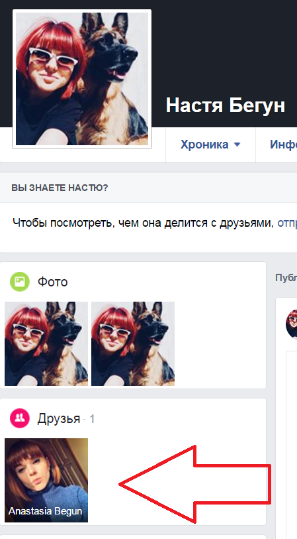Open friend Anastasia Begun's thumbnail
This screenshot has height=539, width=297.
coord(46,480)
